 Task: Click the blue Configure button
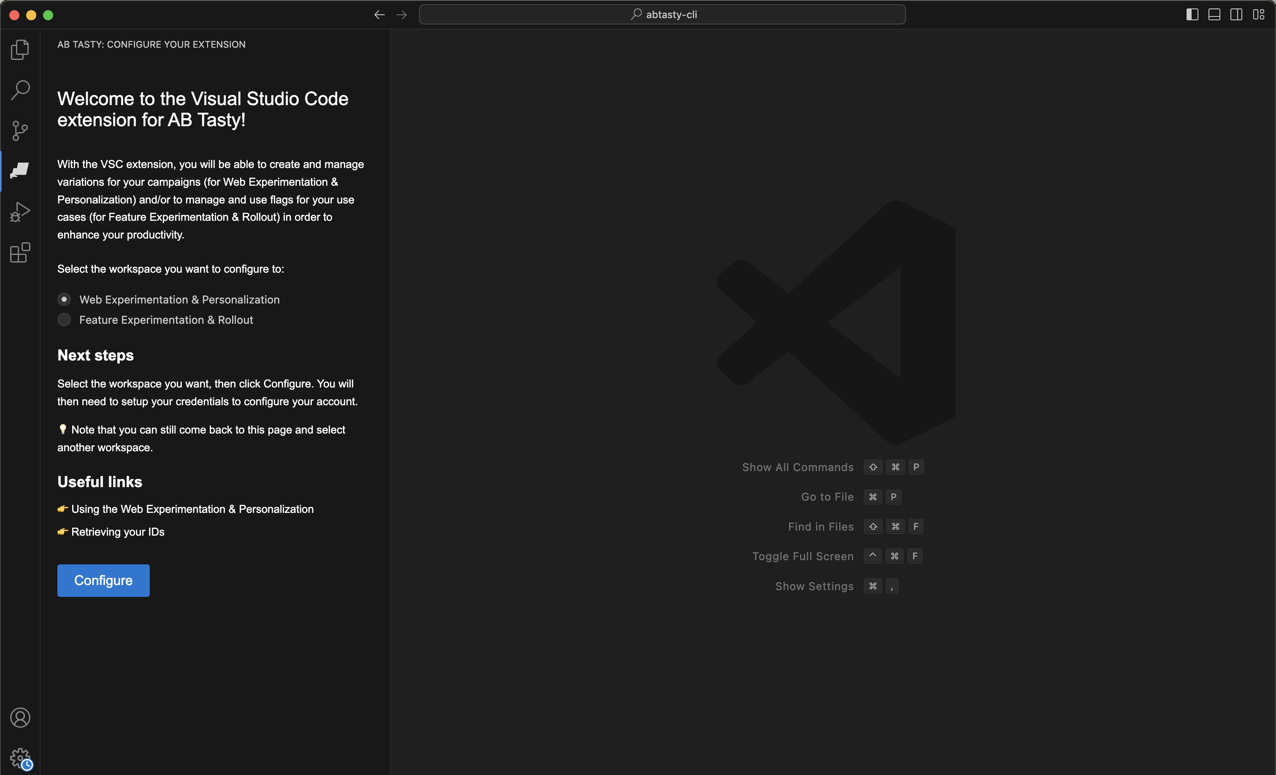point(103,580)
